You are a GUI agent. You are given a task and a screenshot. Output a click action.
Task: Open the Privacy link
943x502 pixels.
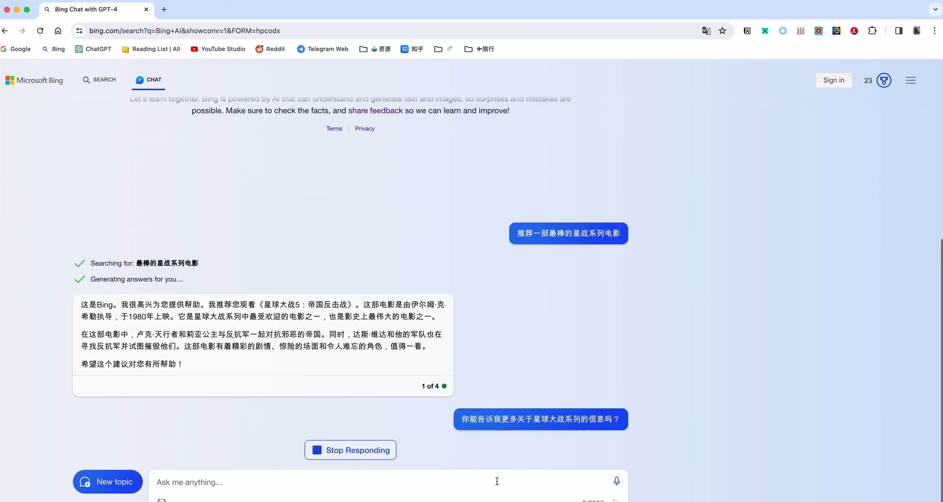click(x=365, y=128)
